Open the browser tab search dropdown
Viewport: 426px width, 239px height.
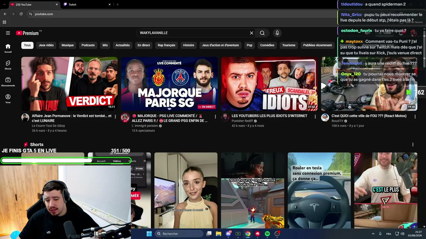tap(4, 4)
